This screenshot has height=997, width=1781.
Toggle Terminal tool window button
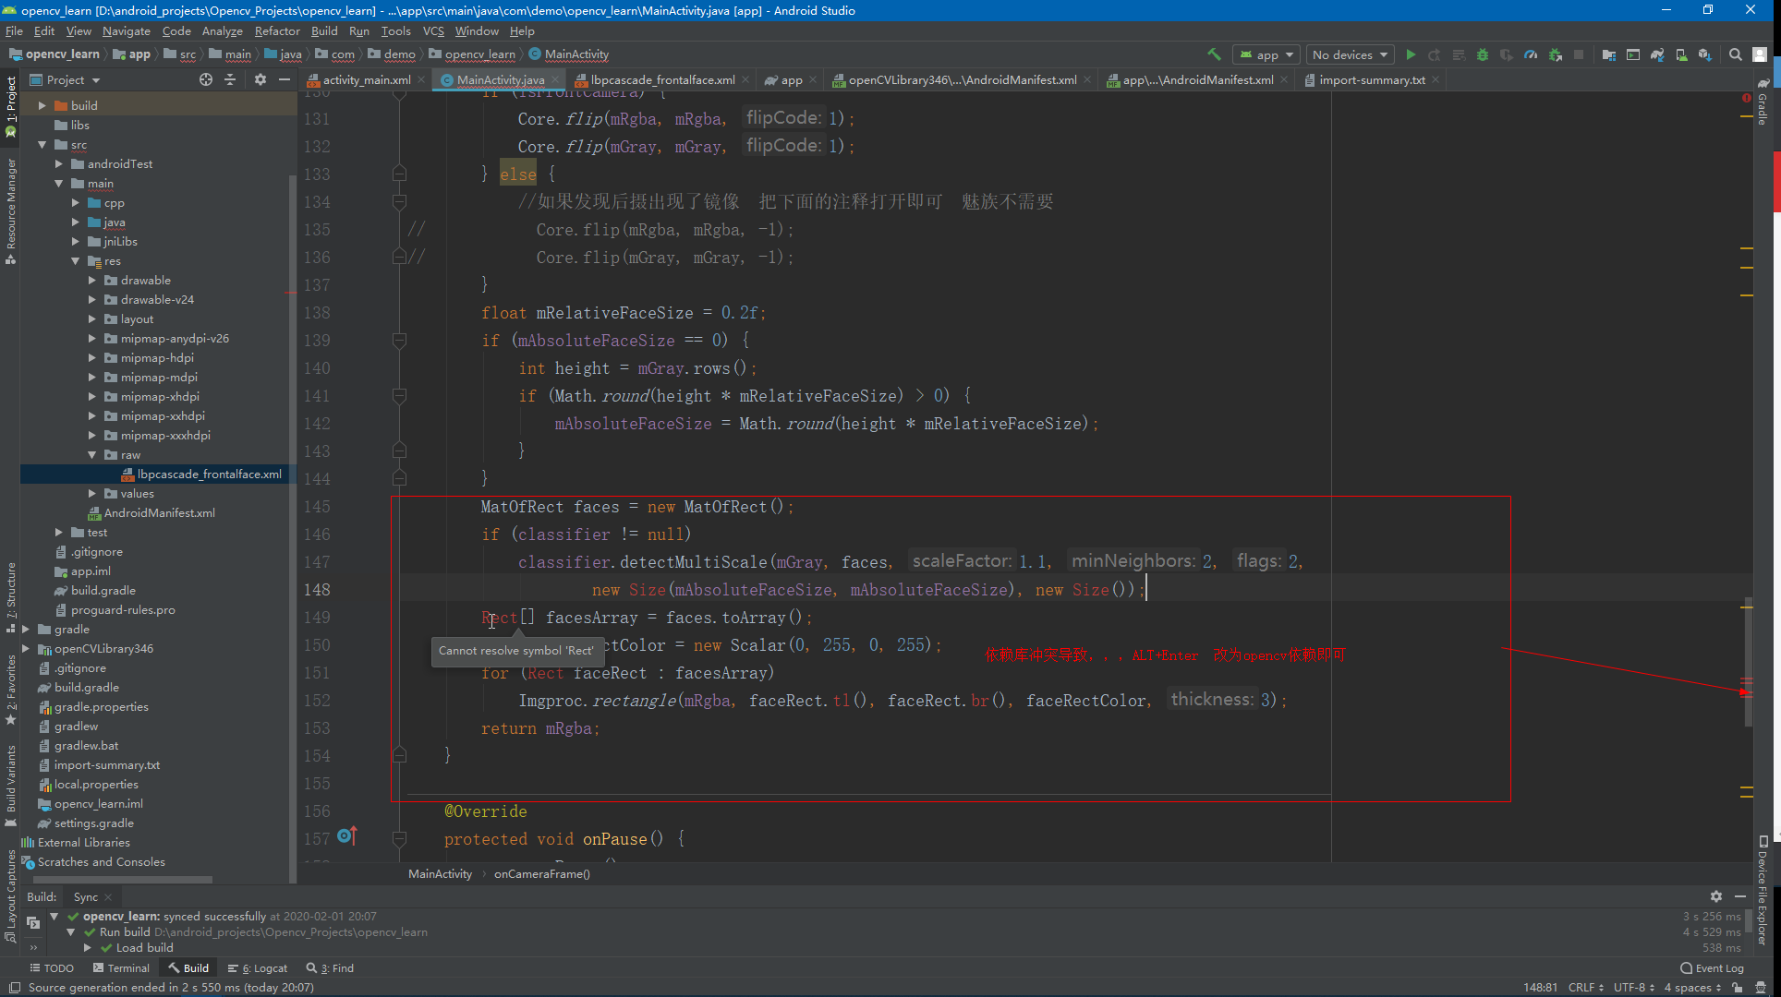(x=121, y=967)
